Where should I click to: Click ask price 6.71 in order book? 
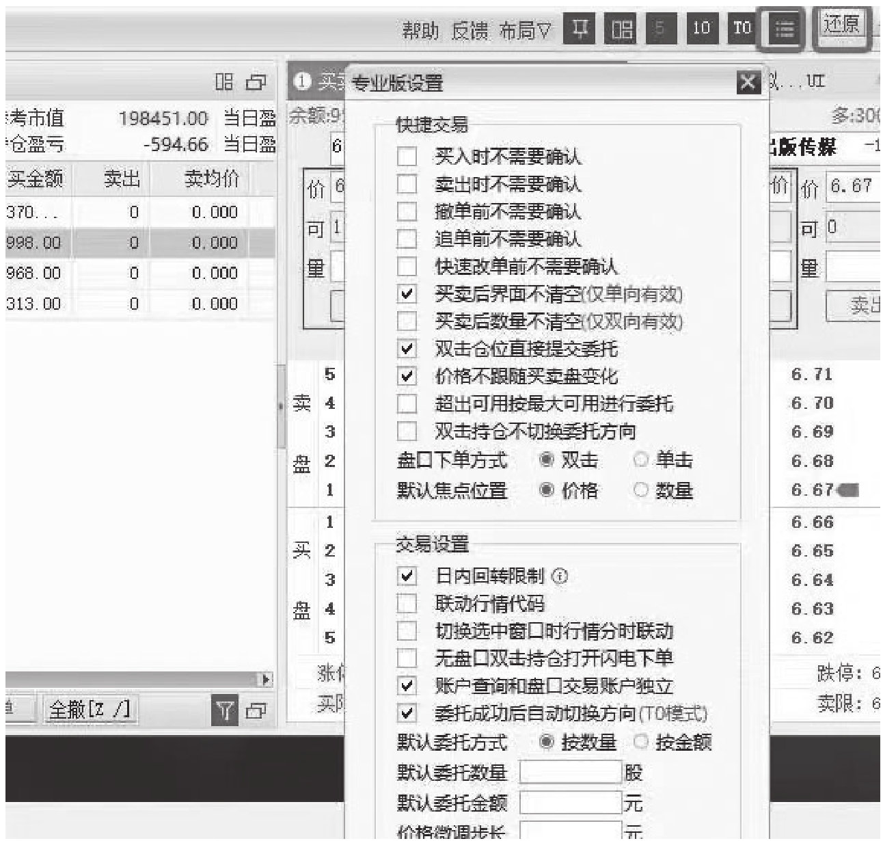812,374
